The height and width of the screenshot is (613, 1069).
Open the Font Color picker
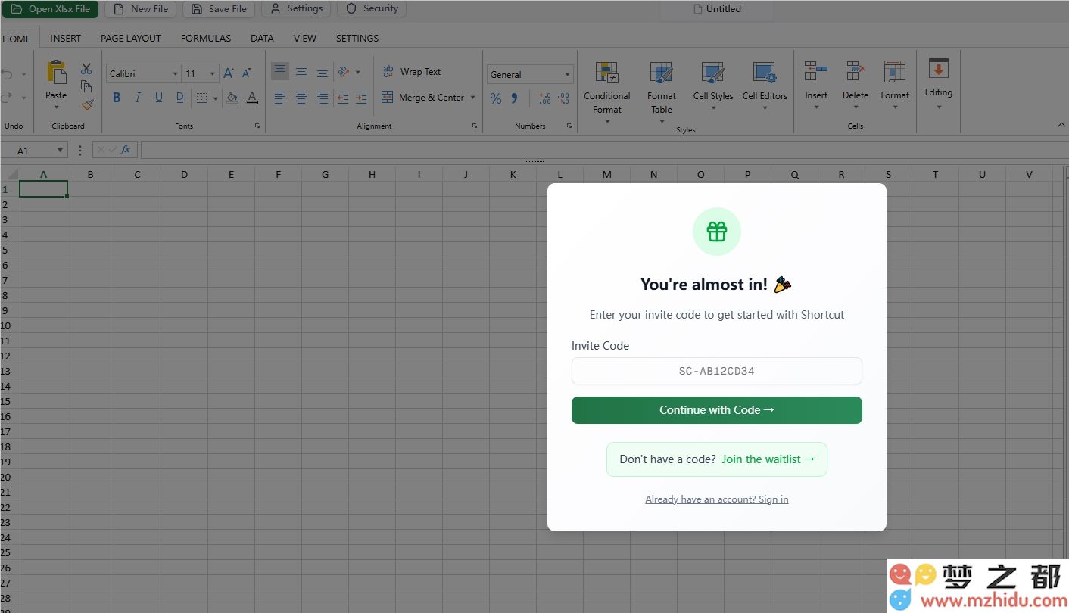tap(252, 98)
